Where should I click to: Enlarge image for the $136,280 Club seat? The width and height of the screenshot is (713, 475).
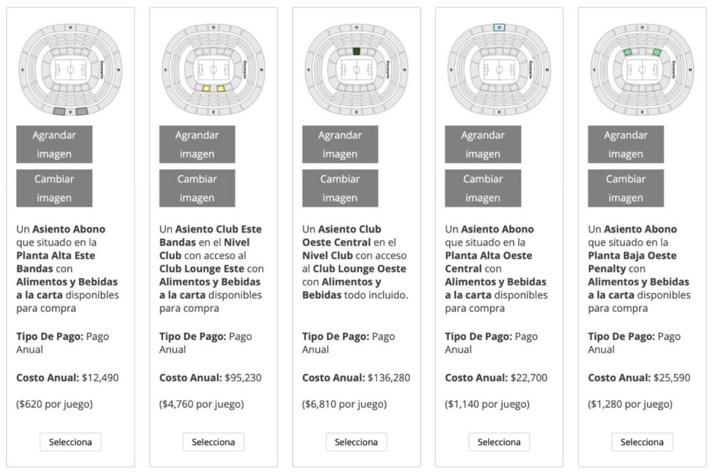click(x=340, y=144)
